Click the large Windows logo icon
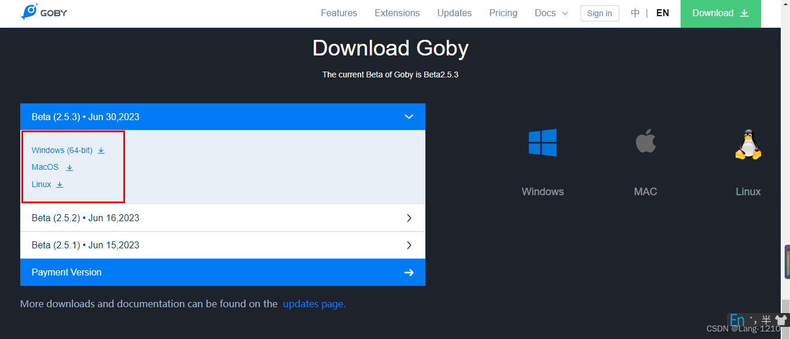The height and width of the screenshot is (339, 790). point(542,143)
